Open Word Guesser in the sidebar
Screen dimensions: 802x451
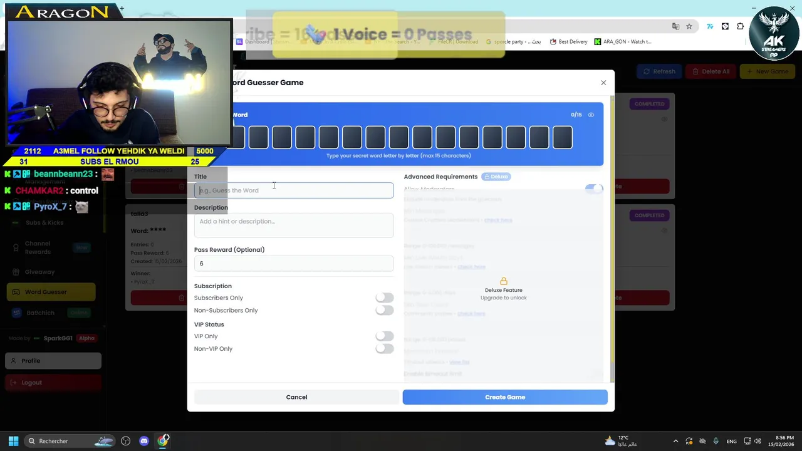tap(51, 292)
